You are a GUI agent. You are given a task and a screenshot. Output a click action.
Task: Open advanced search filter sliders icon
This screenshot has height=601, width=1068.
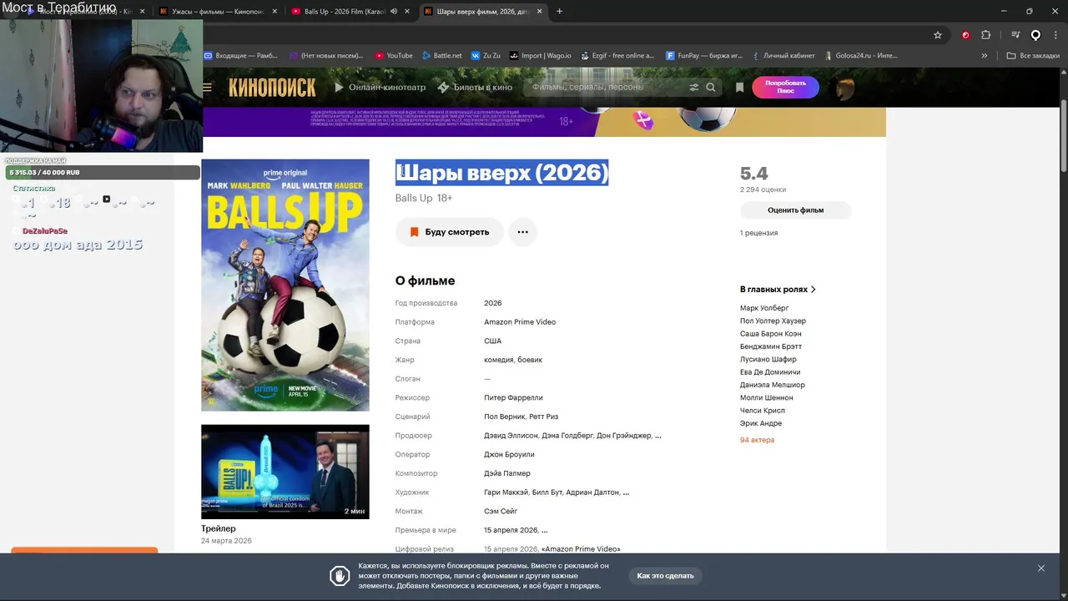pyautogui.click(x=694, y=87)
